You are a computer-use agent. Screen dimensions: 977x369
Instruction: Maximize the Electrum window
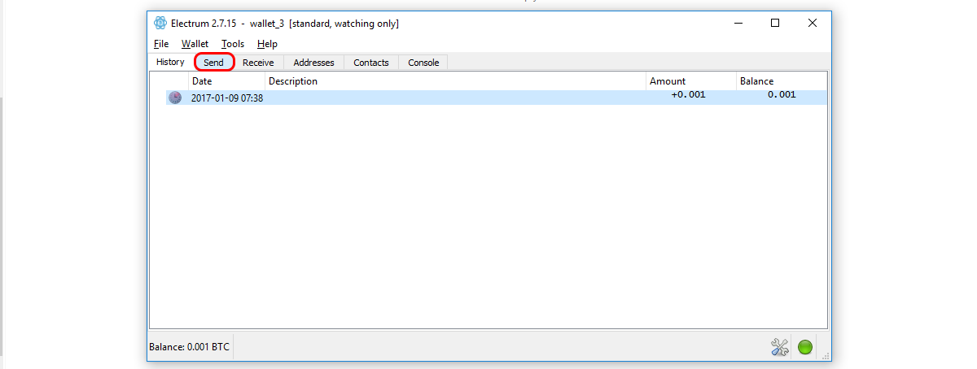(x=775, y=24)
